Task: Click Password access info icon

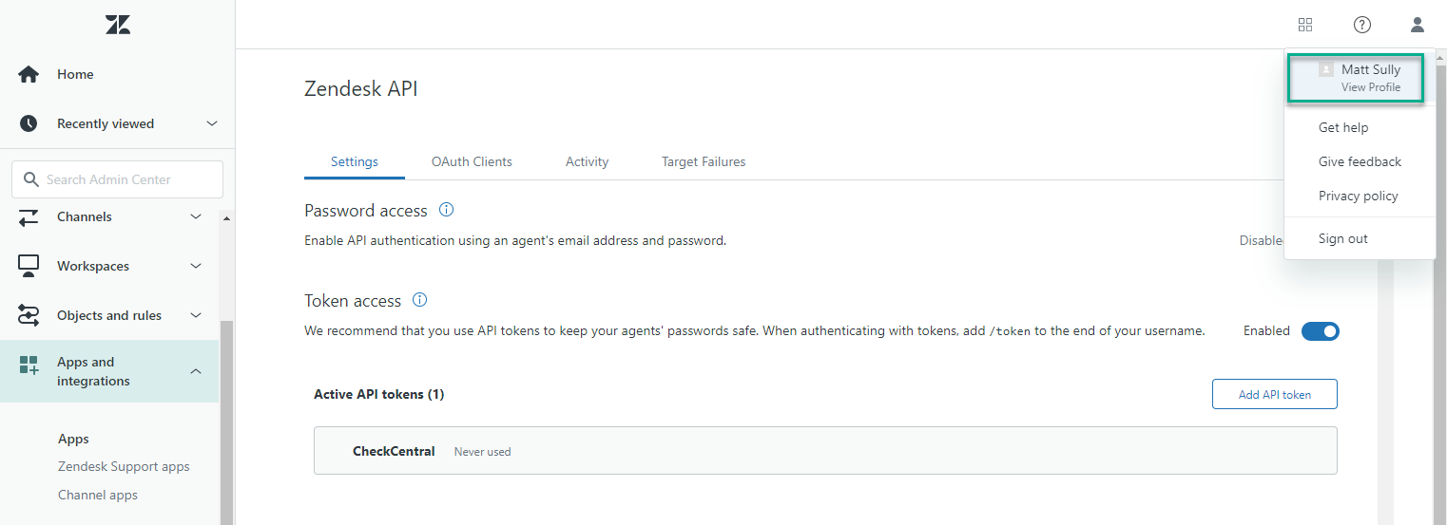Action: (446, 210)
